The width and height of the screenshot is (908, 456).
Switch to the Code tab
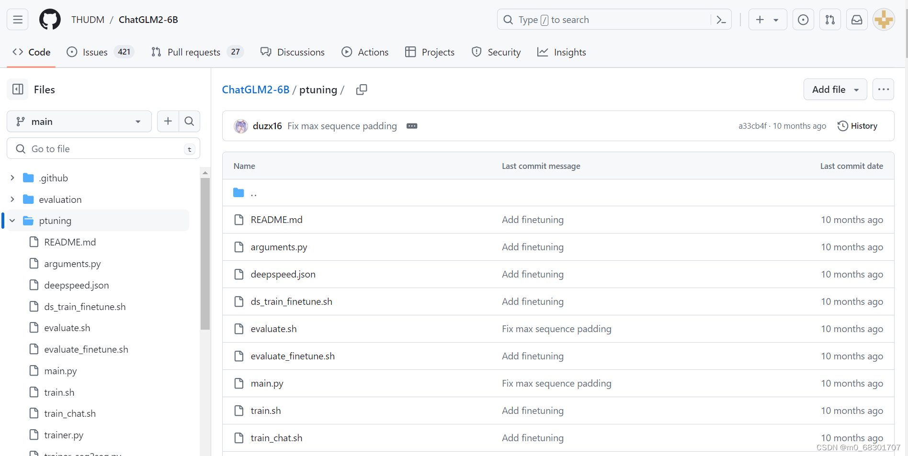click(x=32, y=52)
